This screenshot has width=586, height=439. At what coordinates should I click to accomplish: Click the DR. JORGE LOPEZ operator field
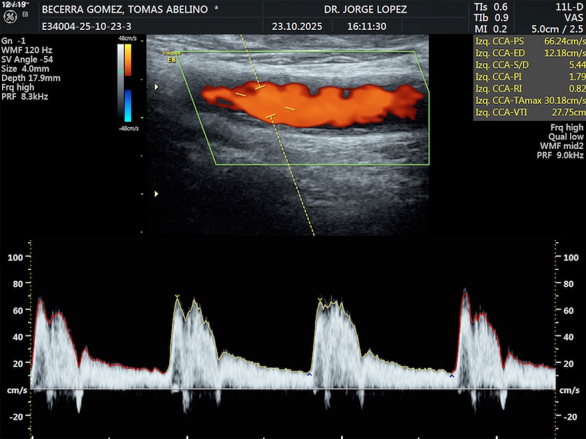[365, 10]
